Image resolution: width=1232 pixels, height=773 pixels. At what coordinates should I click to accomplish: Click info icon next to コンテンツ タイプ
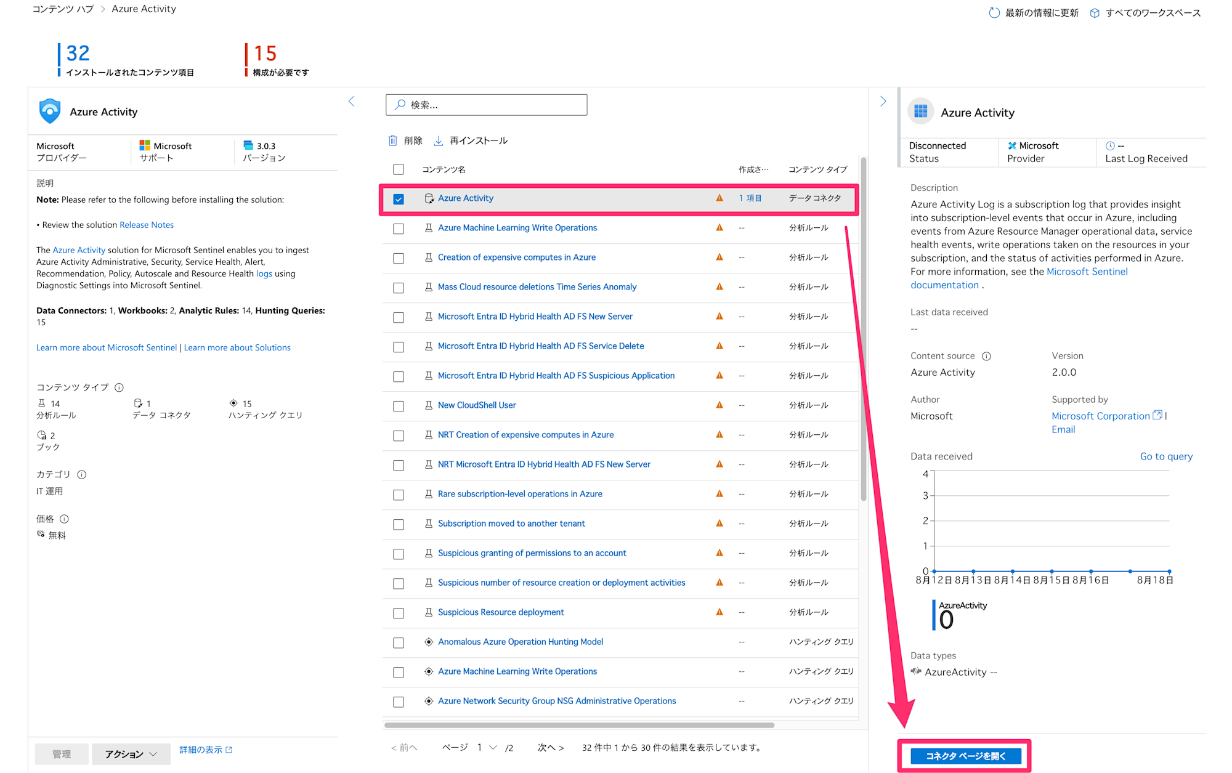coord(120,387)
